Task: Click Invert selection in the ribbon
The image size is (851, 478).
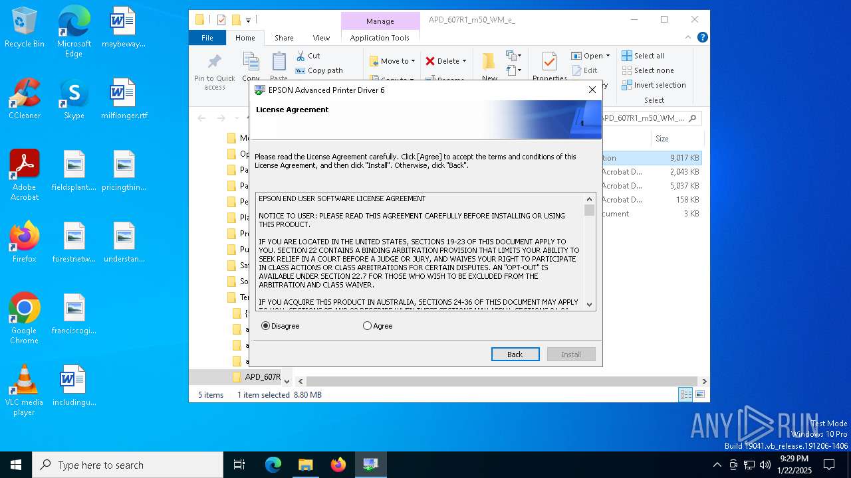Action: (654, 85)
